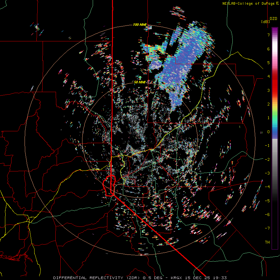Click the purple top of the color bar
The height and width of the screenshot is (280, 280).
pyautogui.click(x=275, y=30)
